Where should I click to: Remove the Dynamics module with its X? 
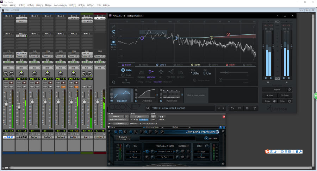(136, 90)
